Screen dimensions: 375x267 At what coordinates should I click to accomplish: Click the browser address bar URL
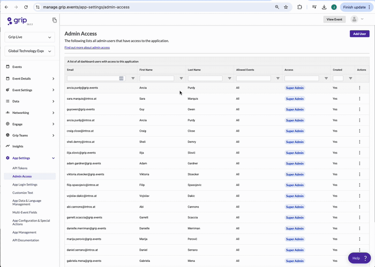[x=86, y=7]
